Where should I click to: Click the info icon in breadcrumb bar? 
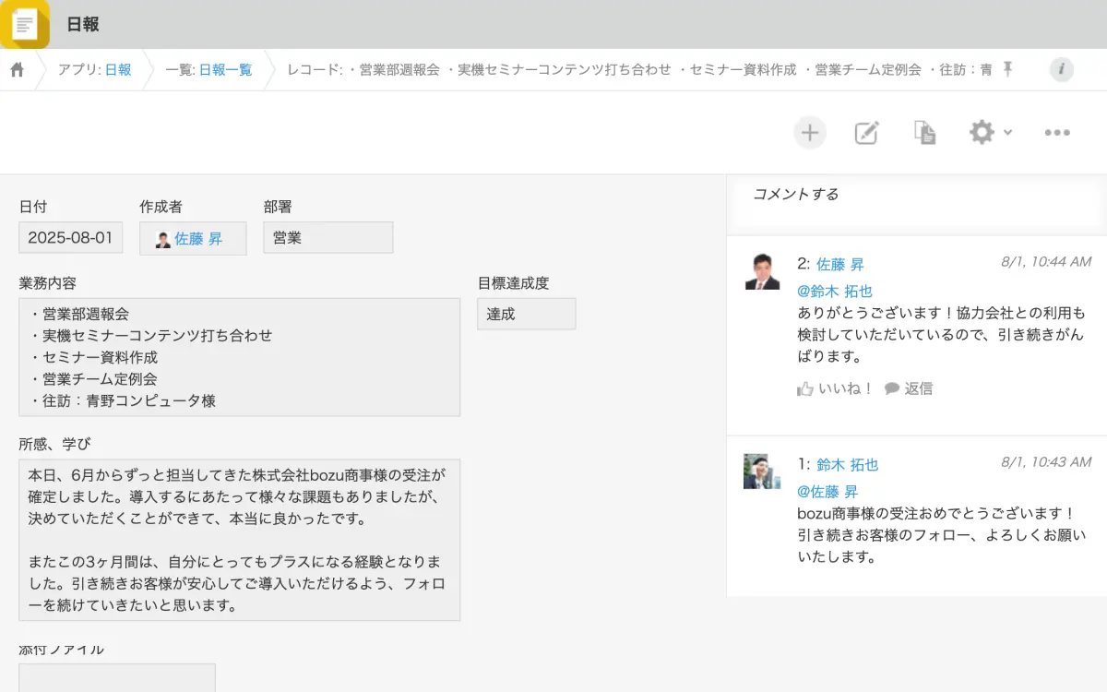coord(1062,69)
